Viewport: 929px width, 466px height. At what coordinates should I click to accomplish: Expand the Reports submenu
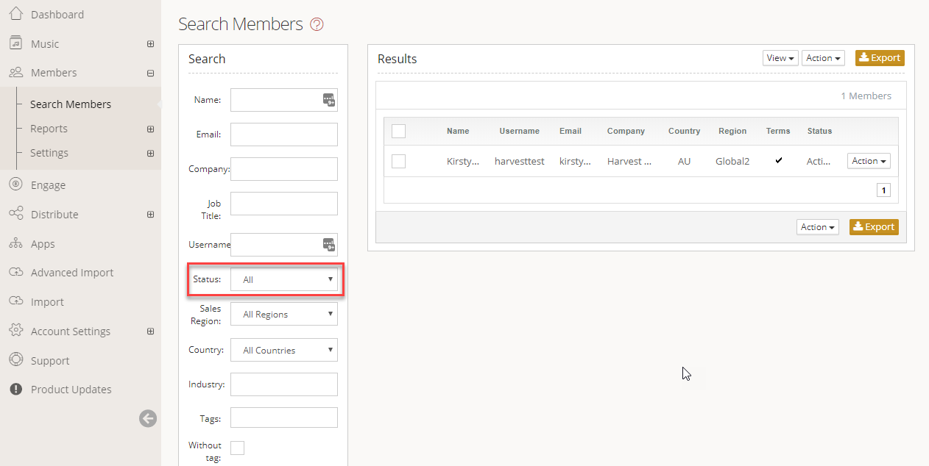[x=150, y=129]
